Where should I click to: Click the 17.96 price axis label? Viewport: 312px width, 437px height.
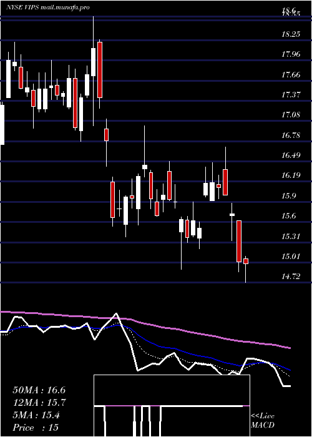(291, 54)
